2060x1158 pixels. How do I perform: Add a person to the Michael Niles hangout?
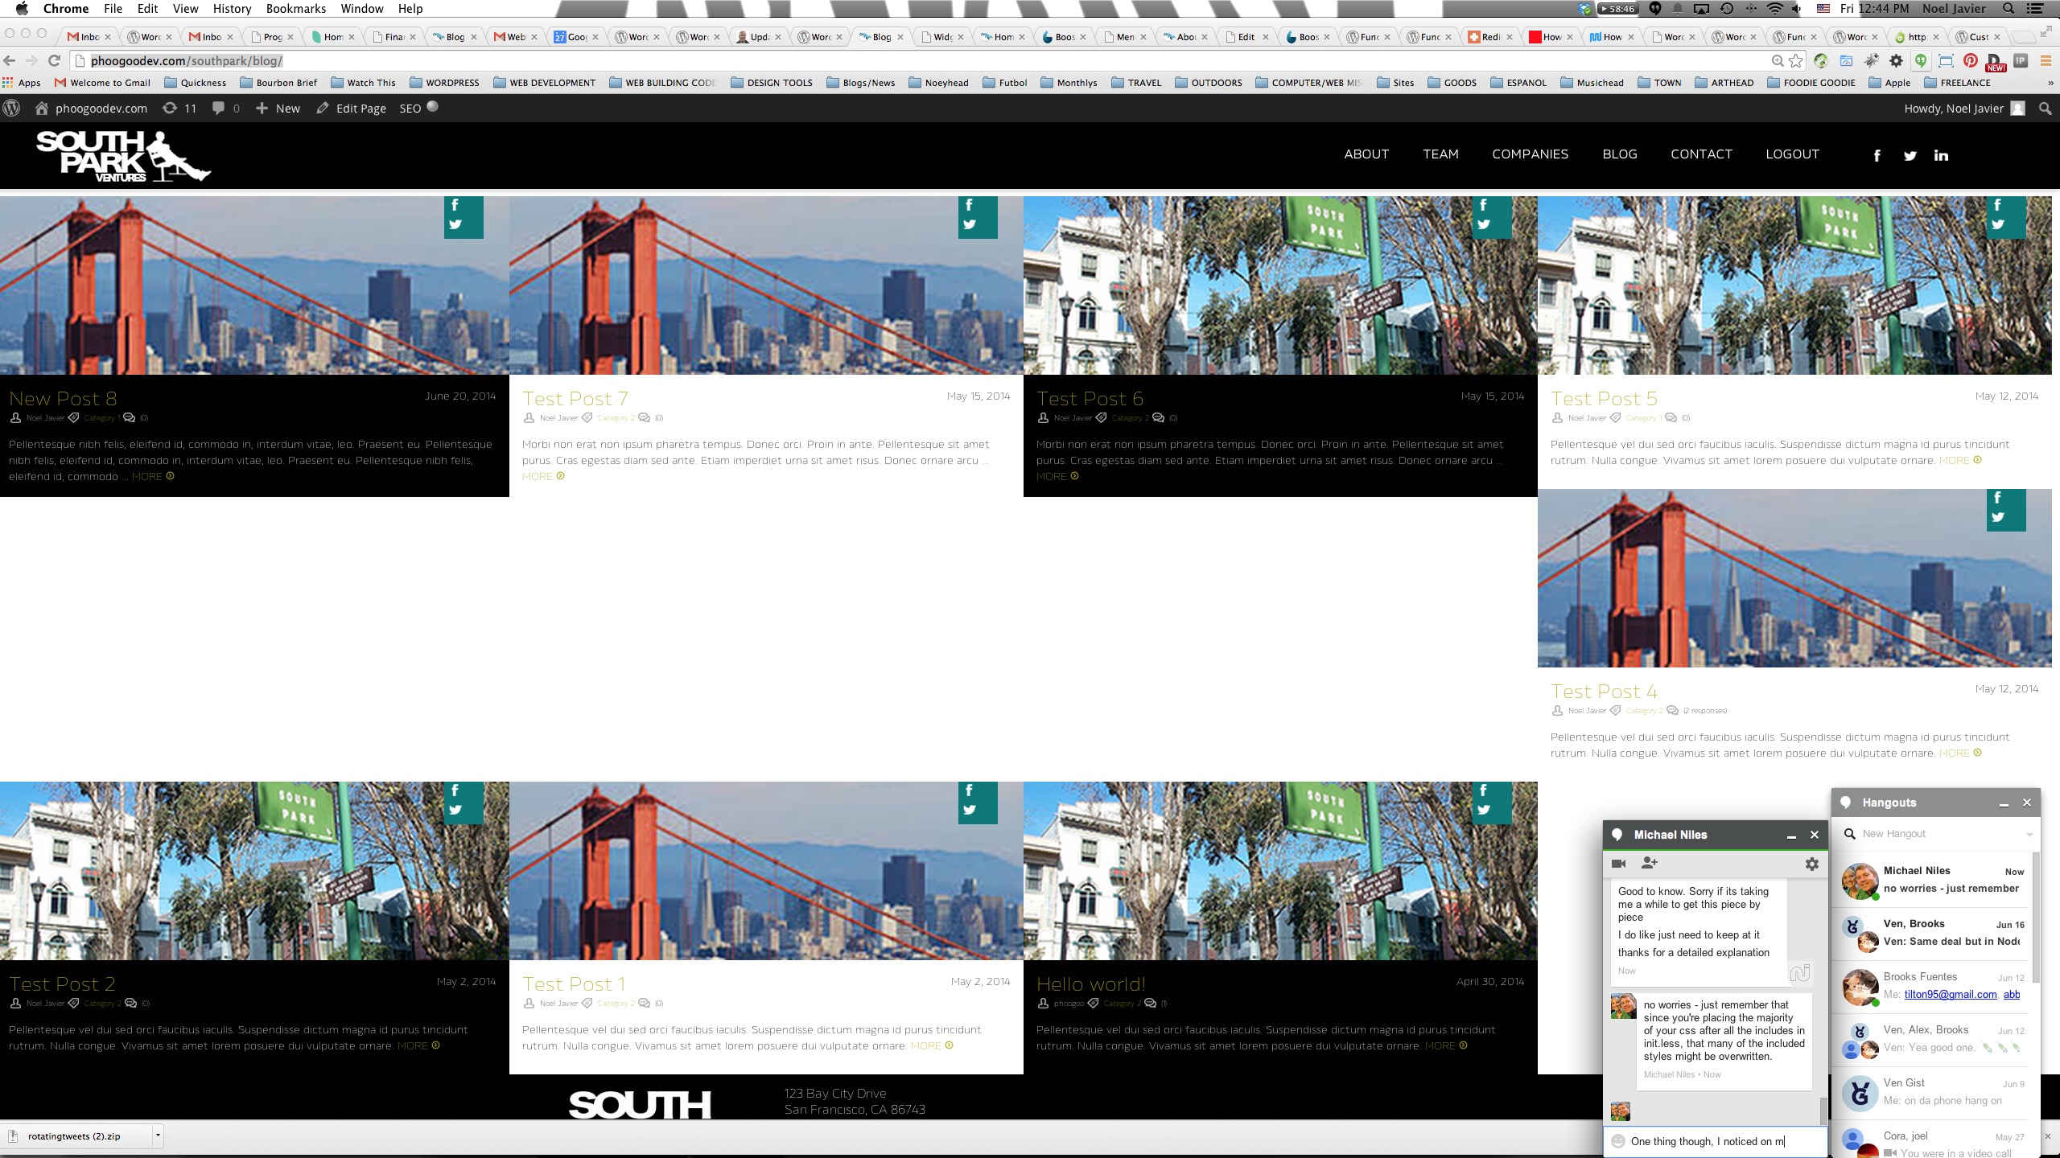pos(1650,863)
